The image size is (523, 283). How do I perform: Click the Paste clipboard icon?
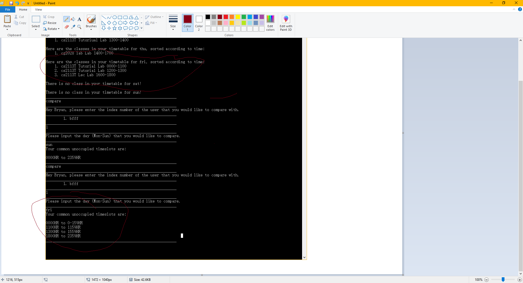(7, 19)
